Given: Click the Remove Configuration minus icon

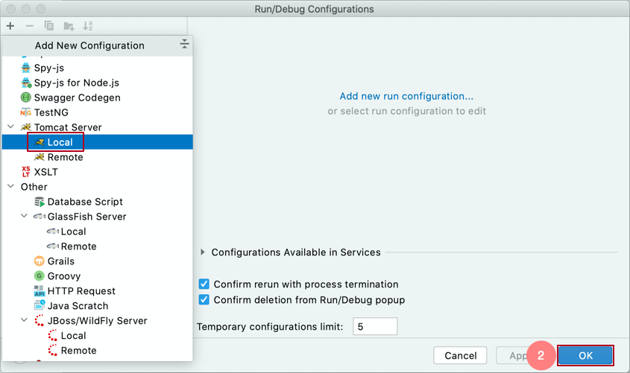Looking at the screenshot, I should (x=29, y=26).
